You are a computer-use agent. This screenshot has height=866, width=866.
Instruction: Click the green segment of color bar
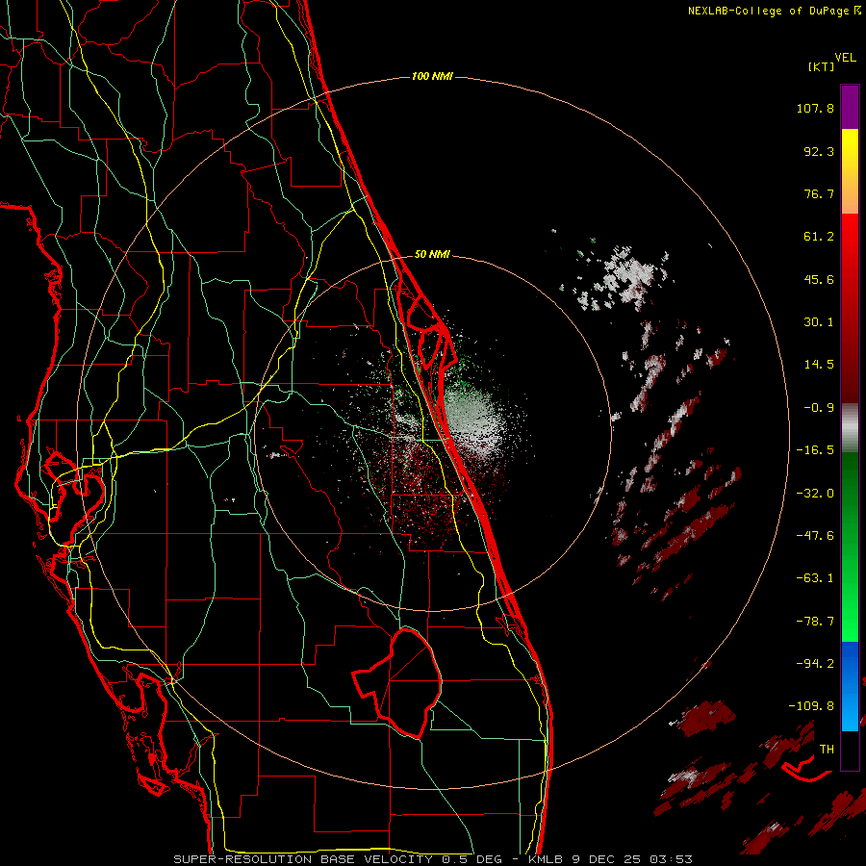point(850,547)
